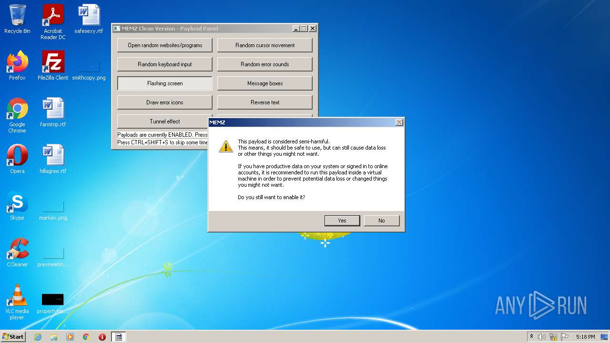Launch Windows Media Player from taskbar
This screenshot has width=610, height=343.
coord(70,337)
